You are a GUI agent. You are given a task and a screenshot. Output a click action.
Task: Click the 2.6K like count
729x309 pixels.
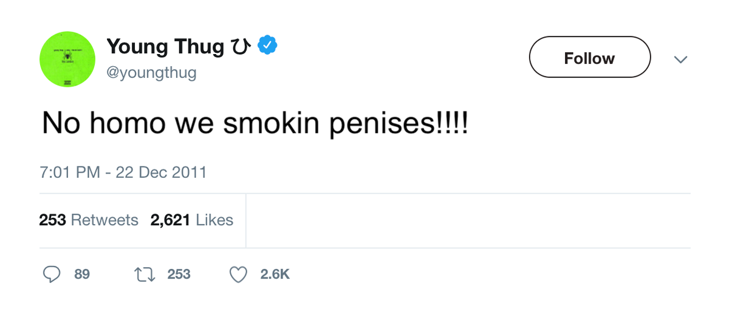tap(275, 274)
